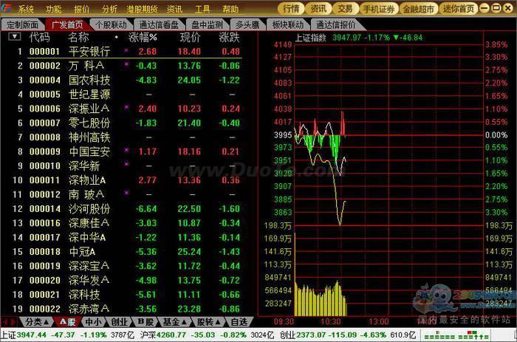Image resolution: width=517 pixels, height=342 pixels.
Task: Click the 交易 button
Action: click(345, 9)
